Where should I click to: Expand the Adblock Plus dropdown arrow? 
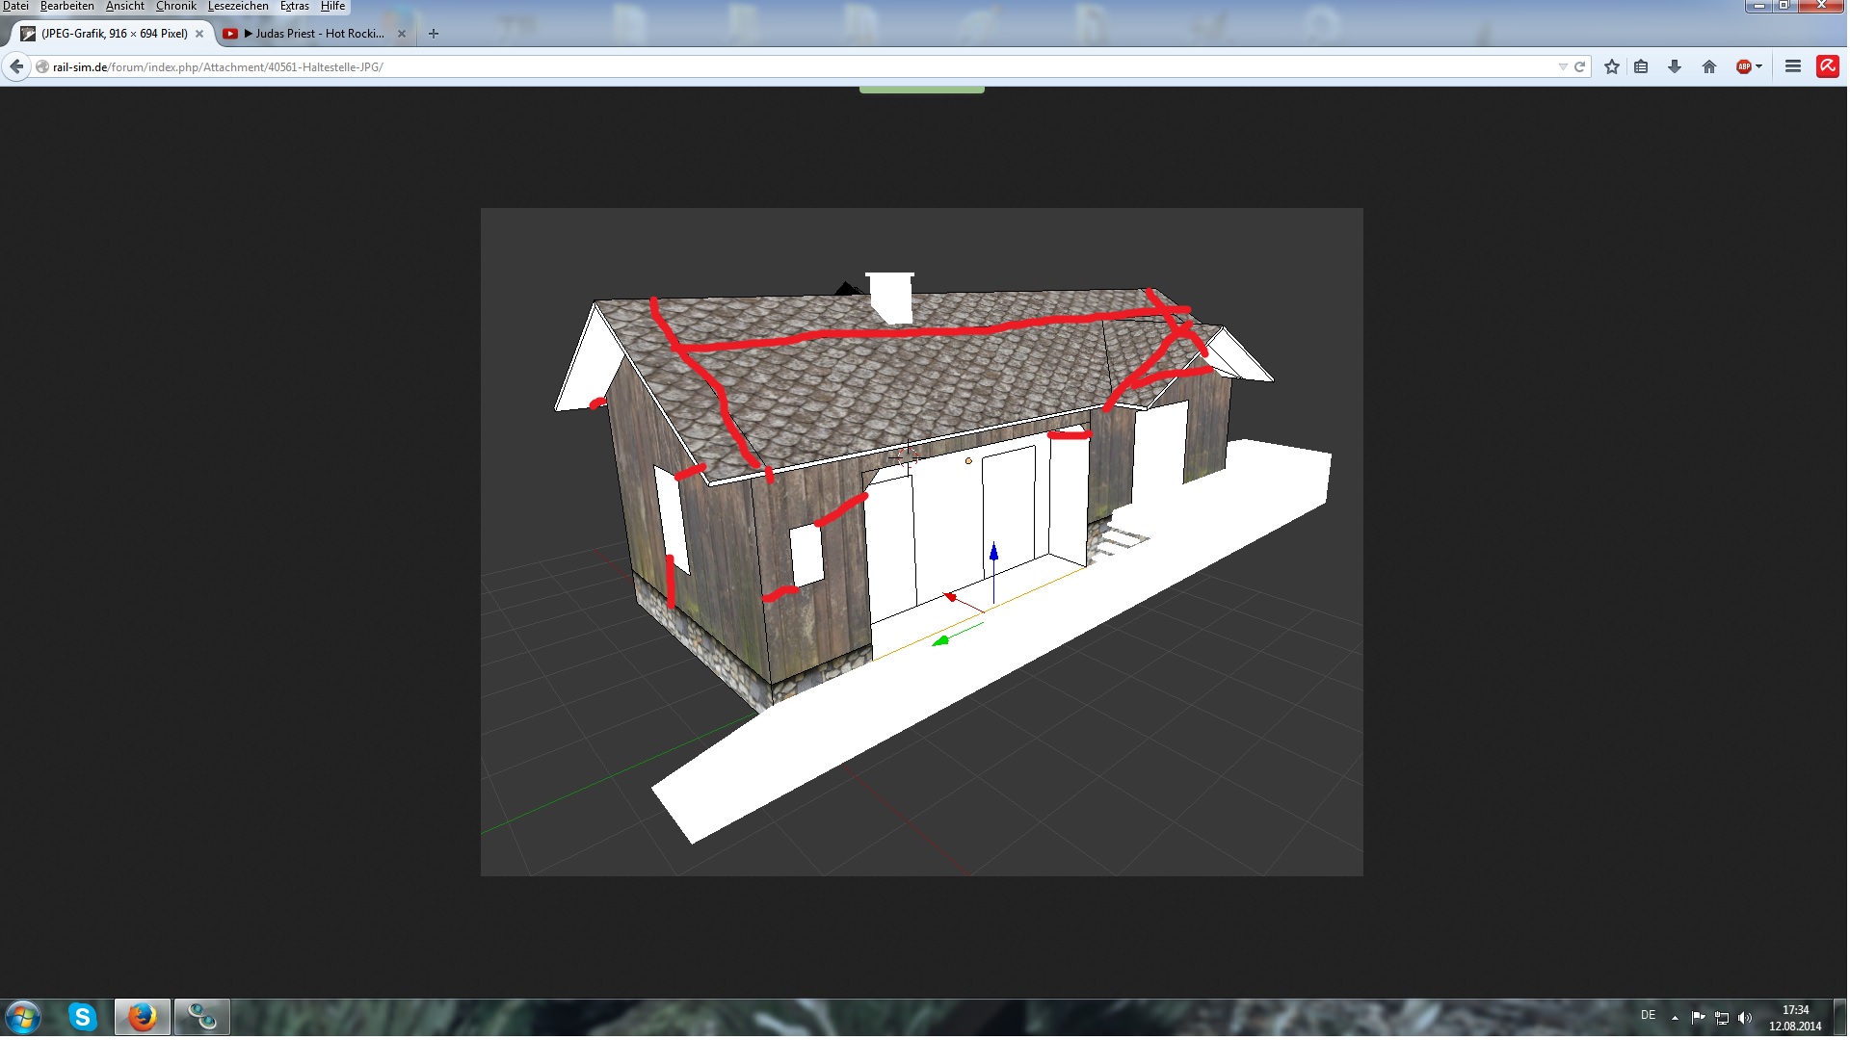point(1759,66)
